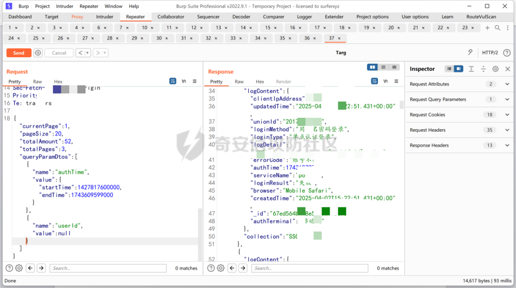Click the response editor vertical scrollbar
The width and height of the screenshot is (516, 288).
coord(402,105)
